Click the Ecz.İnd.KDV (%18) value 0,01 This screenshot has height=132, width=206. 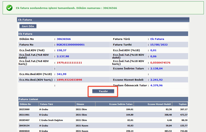(x=153, y=50)
